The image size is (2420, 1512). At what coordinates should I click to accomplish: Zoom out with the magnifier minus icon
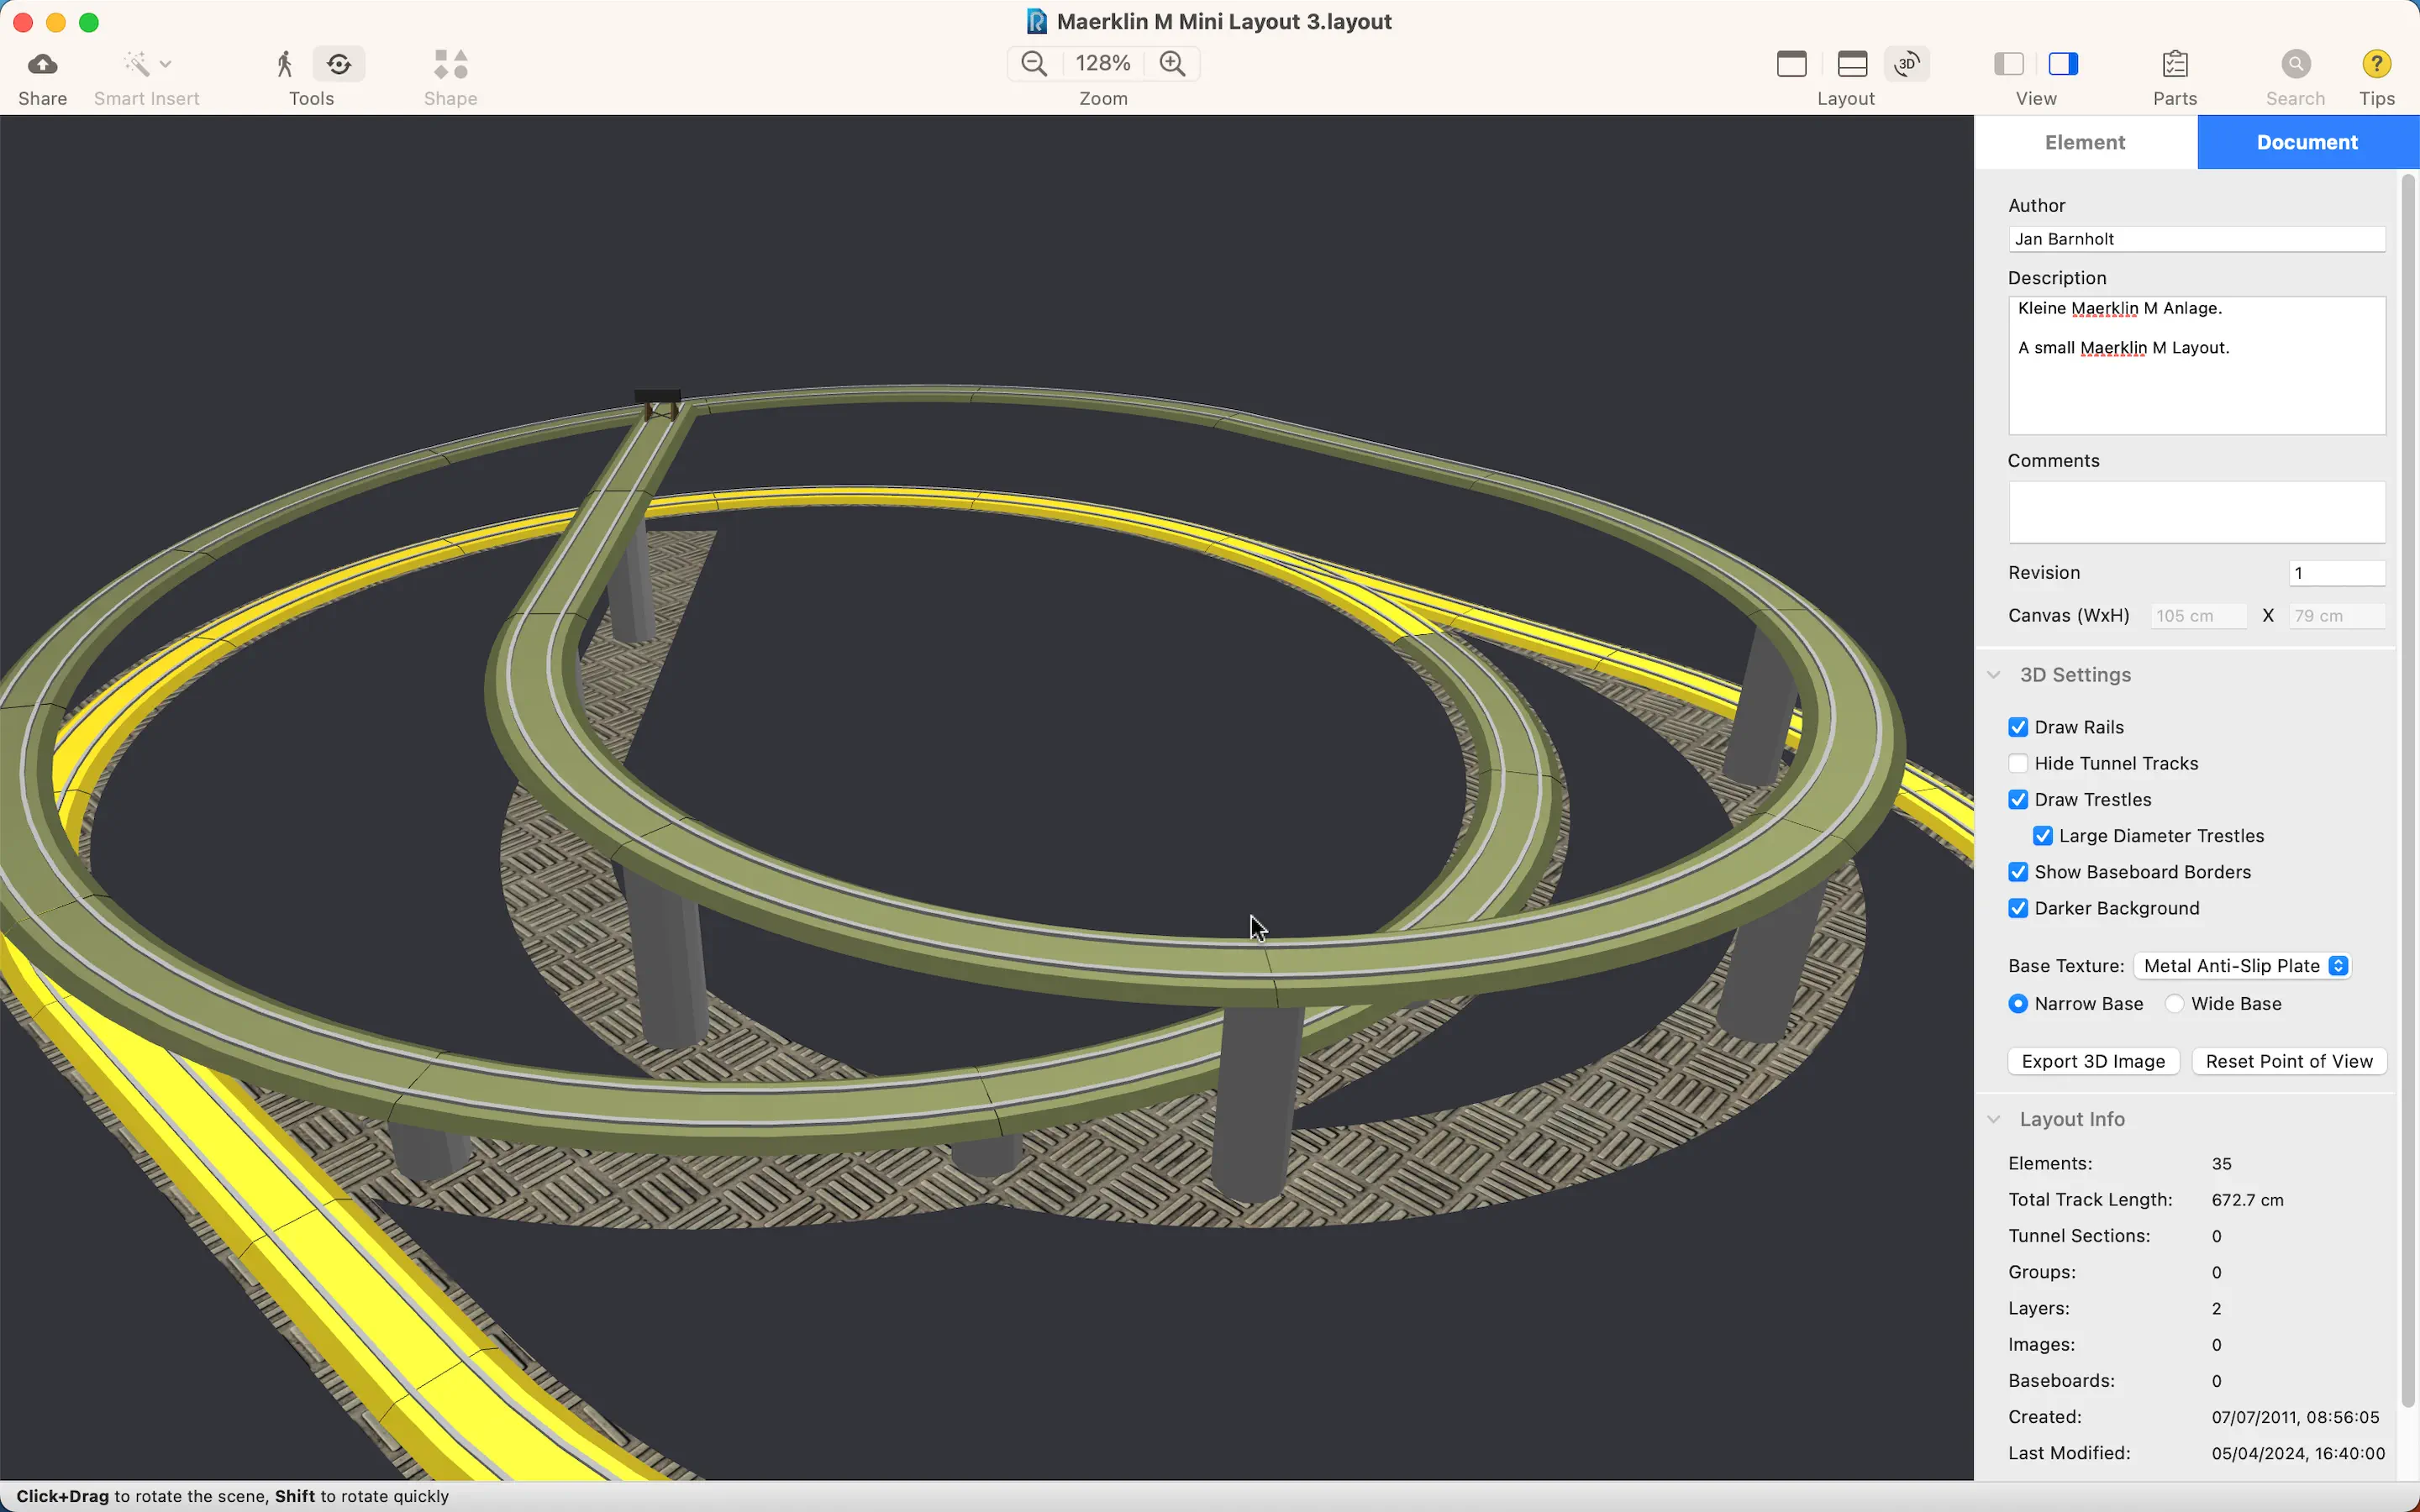click(1034, 63)
